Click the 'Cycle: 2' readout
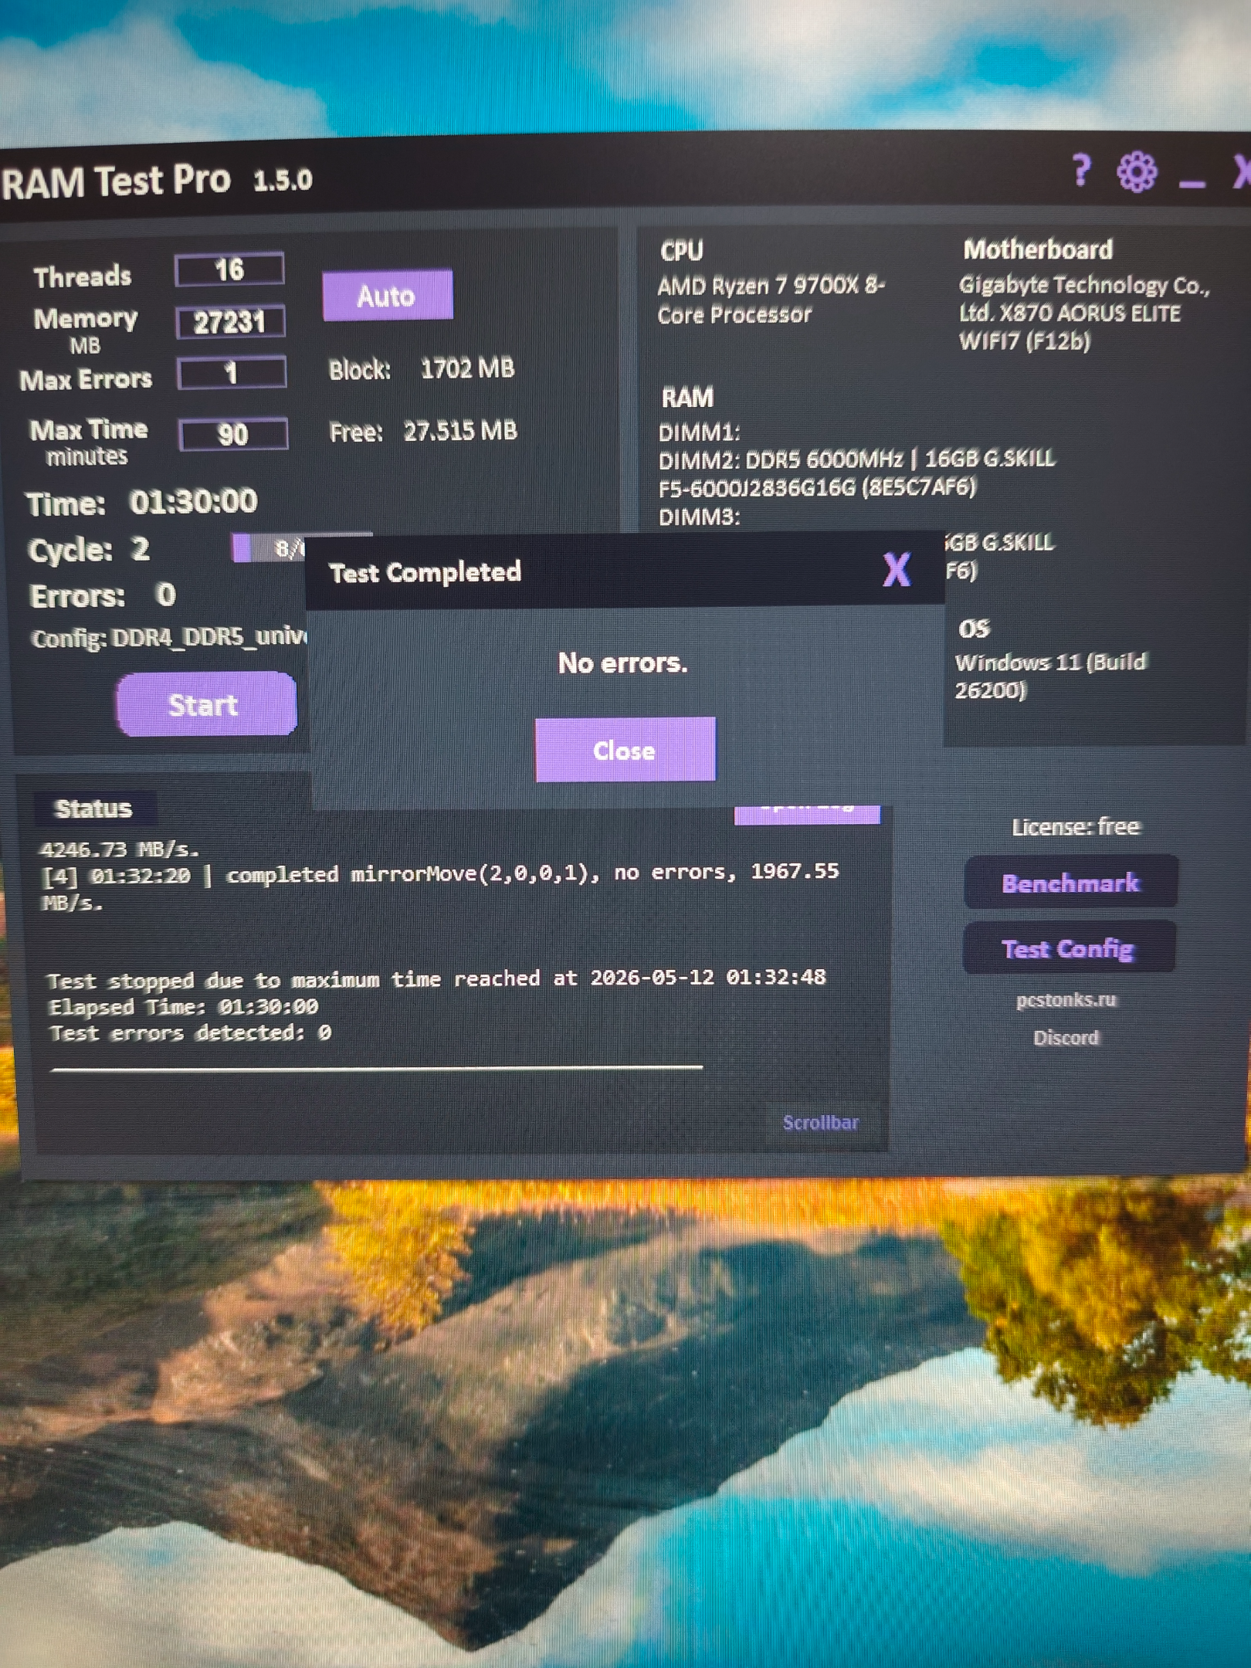The height and width of the screenshot is (1668, 1251). coord(89,550)
